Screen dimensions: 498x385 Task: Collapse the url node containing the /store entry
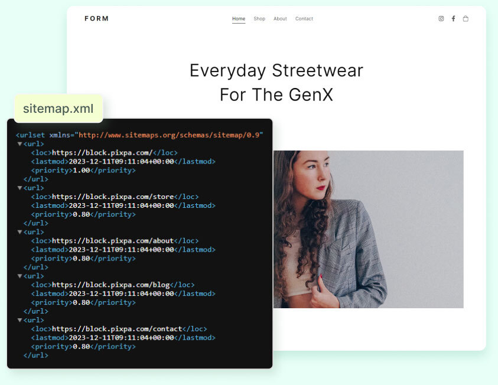pos(19,188)
